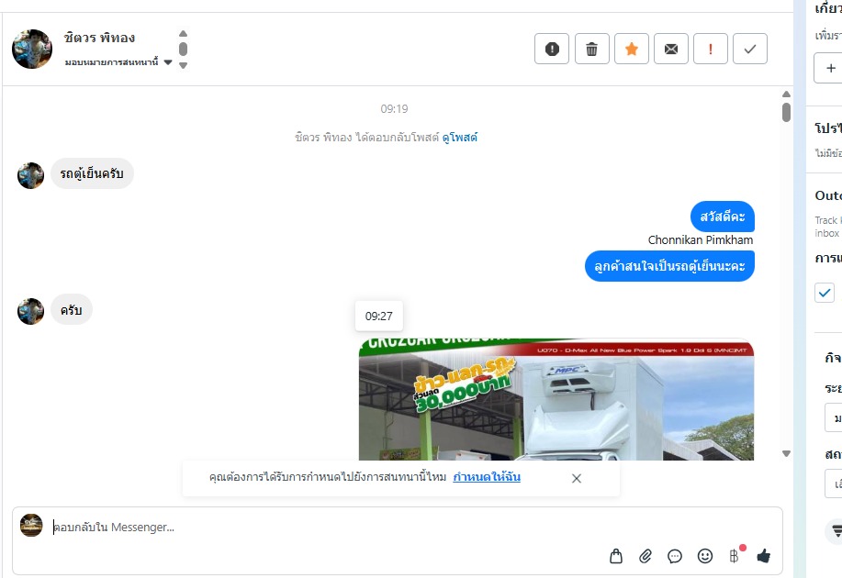The width and height of the screenshot is (842, 578).
Task: Open the emoji picker smiley icon
Action: pyautogui.click(x=704, y=556)
